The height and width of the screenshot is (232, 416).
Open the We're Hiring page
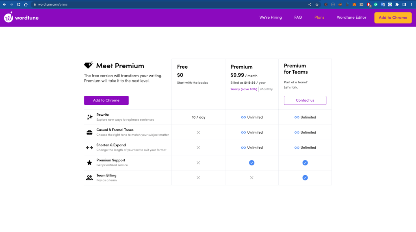[x=271, y=17]
